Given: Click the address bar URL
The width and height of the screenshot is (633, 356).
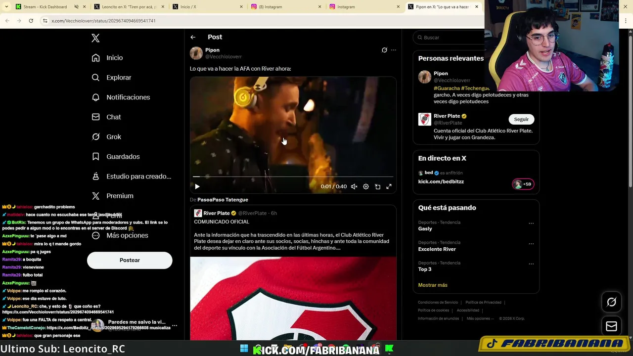Looking at the screenshot, I should (x=103, y=21).
